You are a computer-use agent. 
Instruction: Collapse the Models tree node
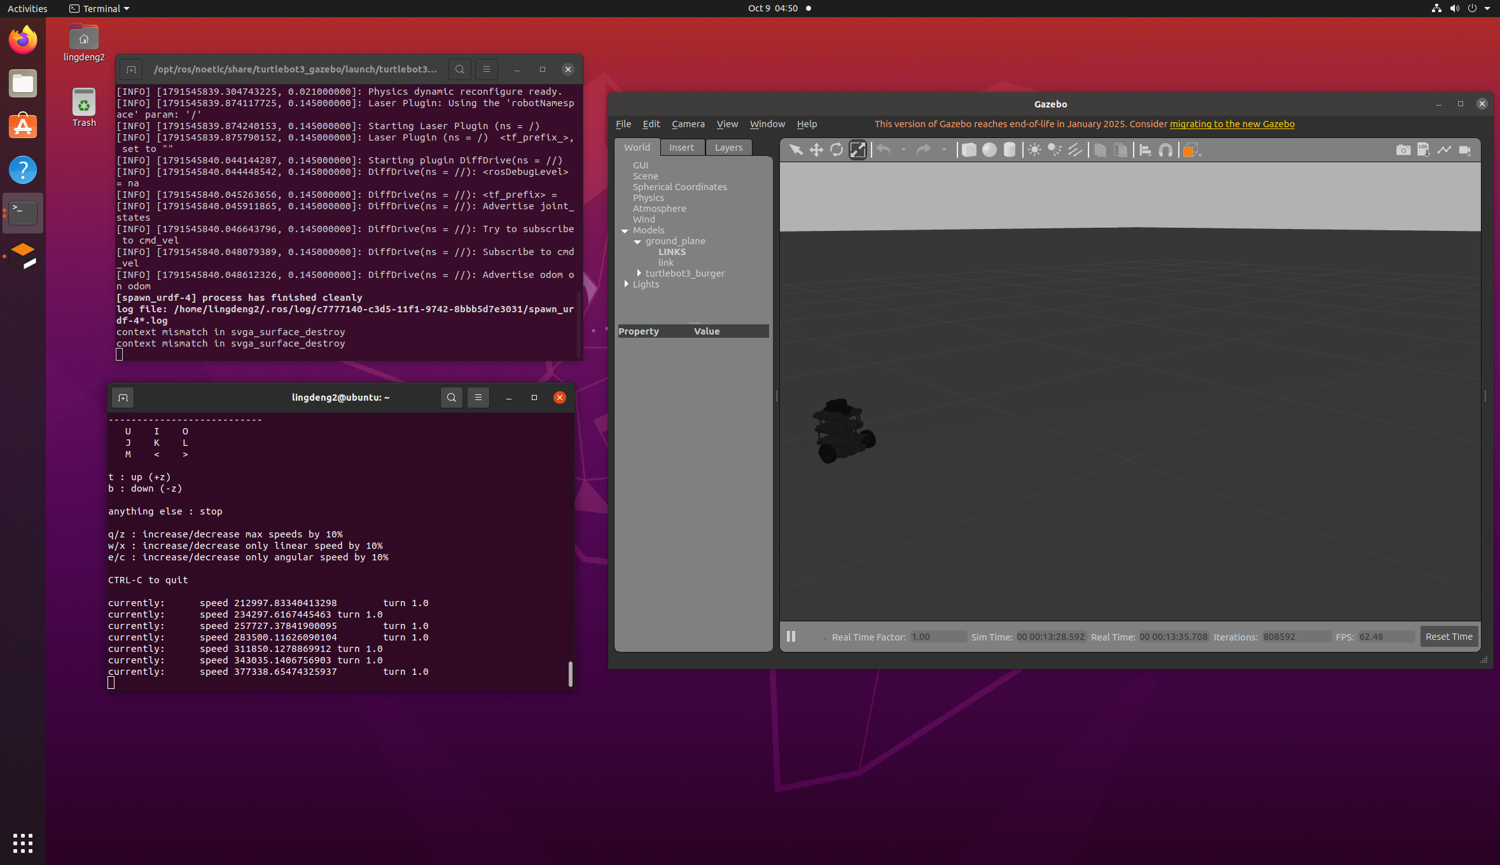click(625, 230)
